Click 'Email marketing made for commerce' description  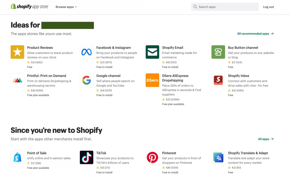179,55
